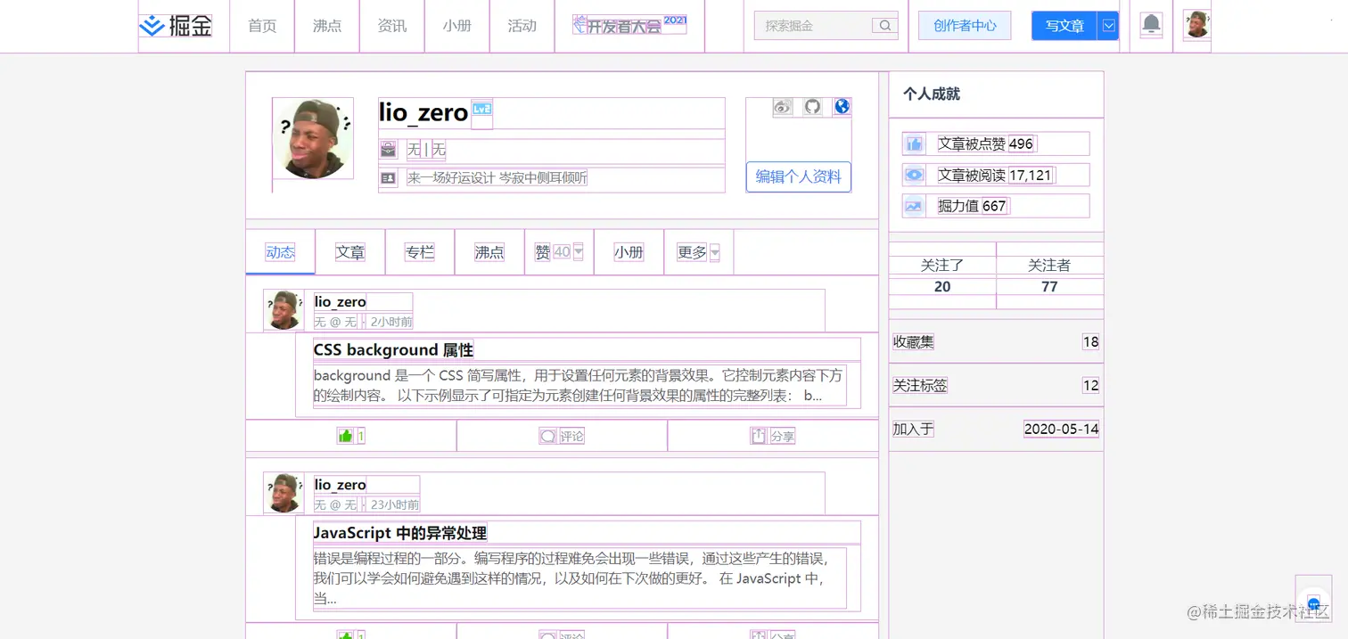Switch to the 小册 profile tab
Viewport: 1348px width, 639px height.
pyautogui.click(x=629, y=252)
